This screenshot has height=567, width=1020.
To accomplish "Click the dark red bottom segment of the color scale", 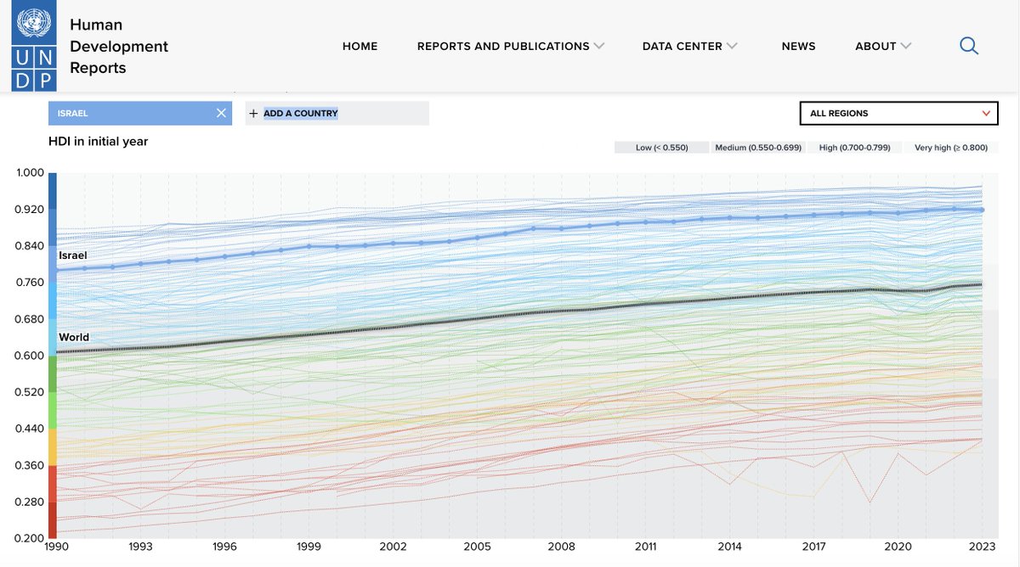I will coord(52,519).
